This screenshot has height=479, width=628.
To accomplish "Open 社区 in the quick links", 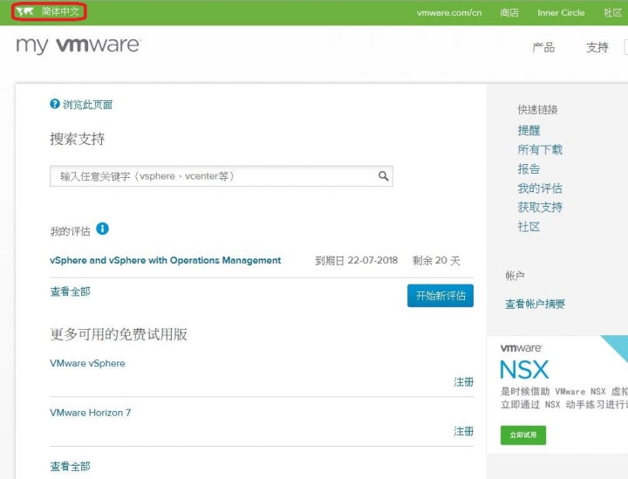I will 529,227.
